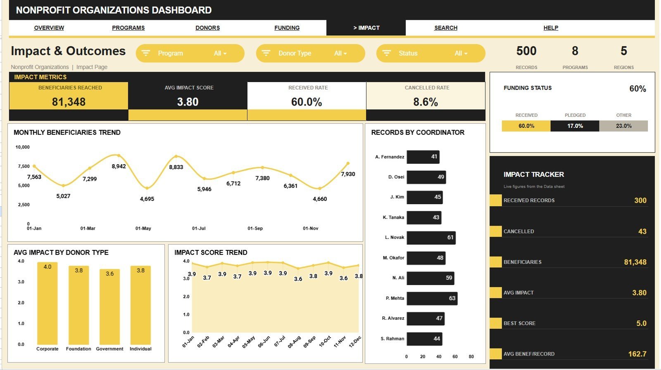Click the Impact Score Trend title
The height and width of the screenshot is (370, 661).
[211, 252]
